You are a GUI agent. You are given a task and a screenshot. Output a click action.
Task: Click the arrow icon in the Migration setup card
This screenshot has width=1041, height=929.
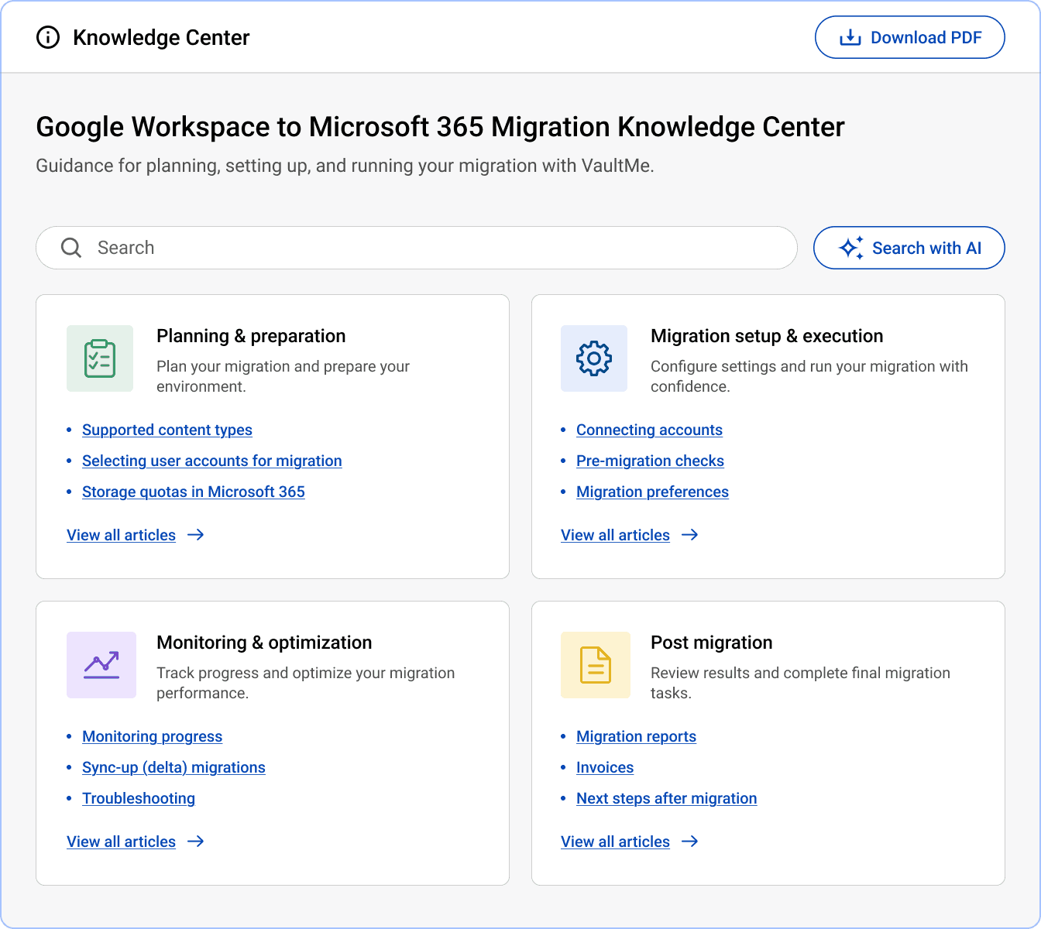[690, 535]
